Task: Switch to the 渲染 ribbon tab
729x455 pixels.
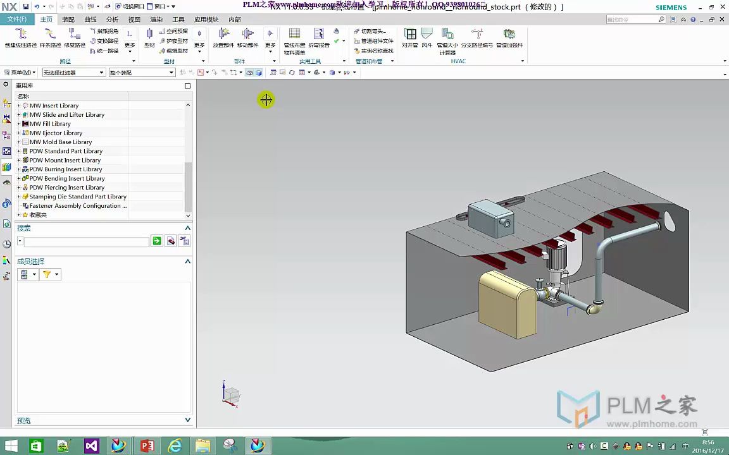Action: coord(156,19)
